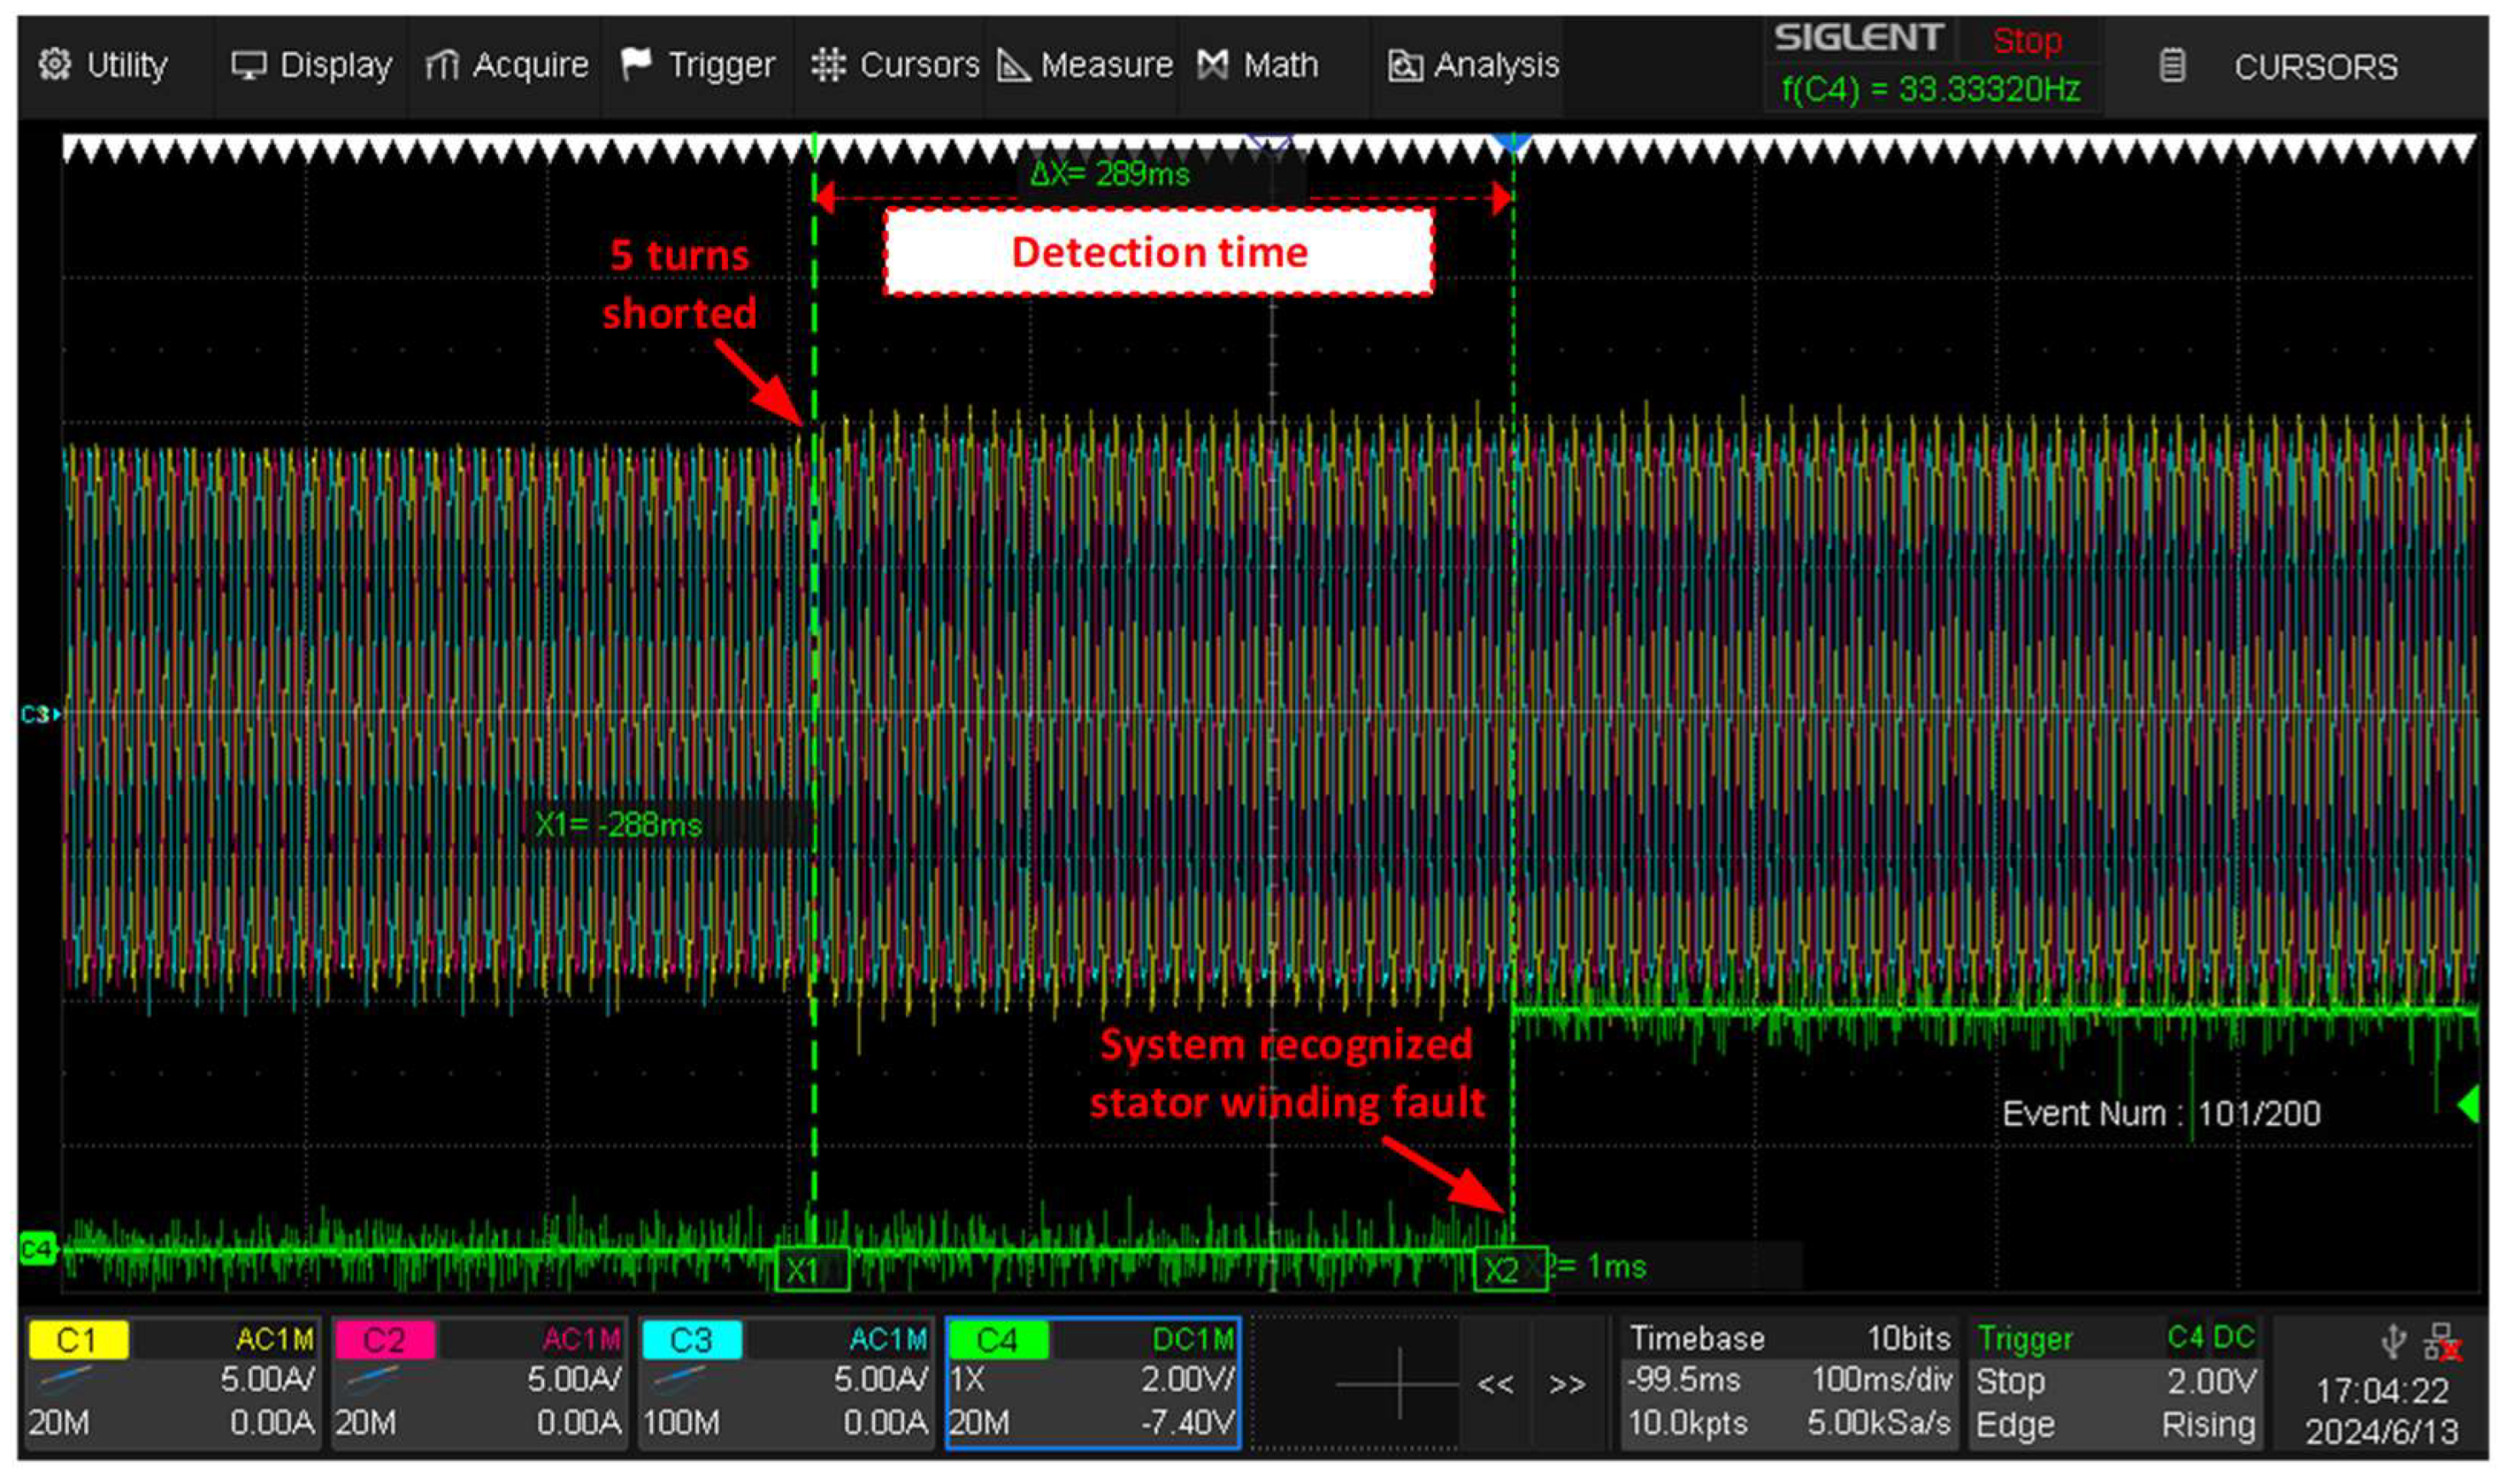Click the Trigger flag icon

coord(636,65)
